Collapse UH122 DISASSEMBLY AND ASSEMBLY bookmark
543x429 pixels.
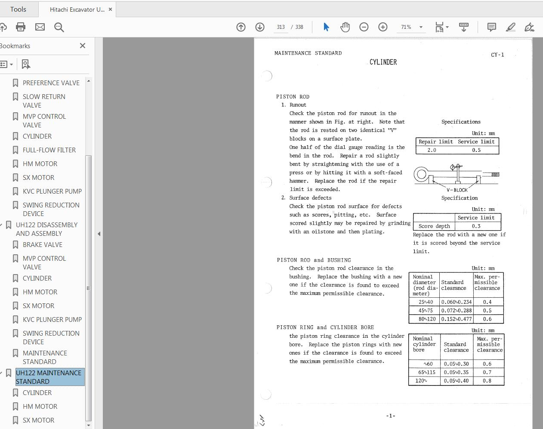(x=1, y=225)
